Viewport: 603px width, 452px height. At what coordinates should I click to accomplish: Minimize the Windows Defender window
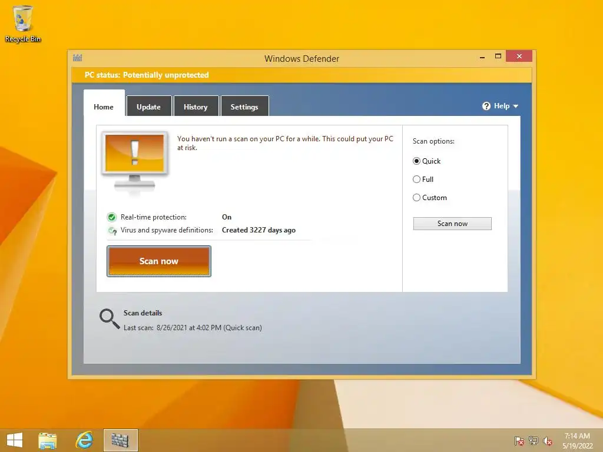click(x=482, y=57)
